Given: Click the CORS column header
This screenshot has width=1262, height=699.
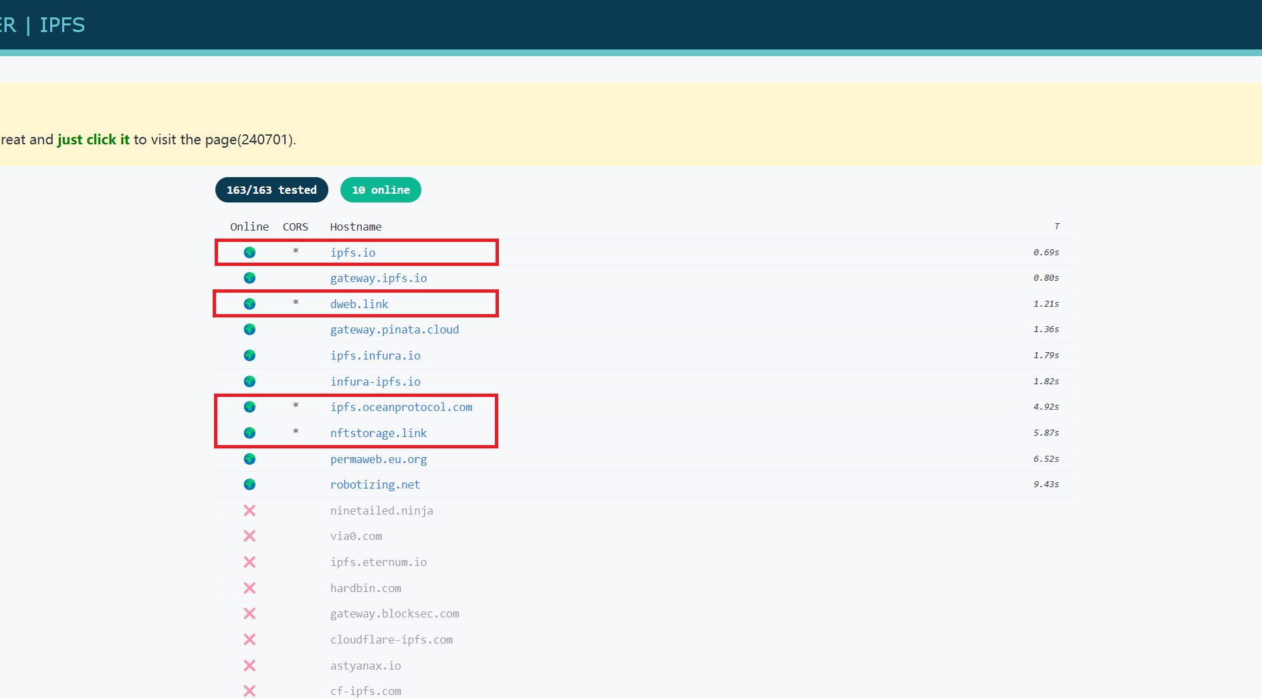Looking at the screenshot, I should 296,227.
